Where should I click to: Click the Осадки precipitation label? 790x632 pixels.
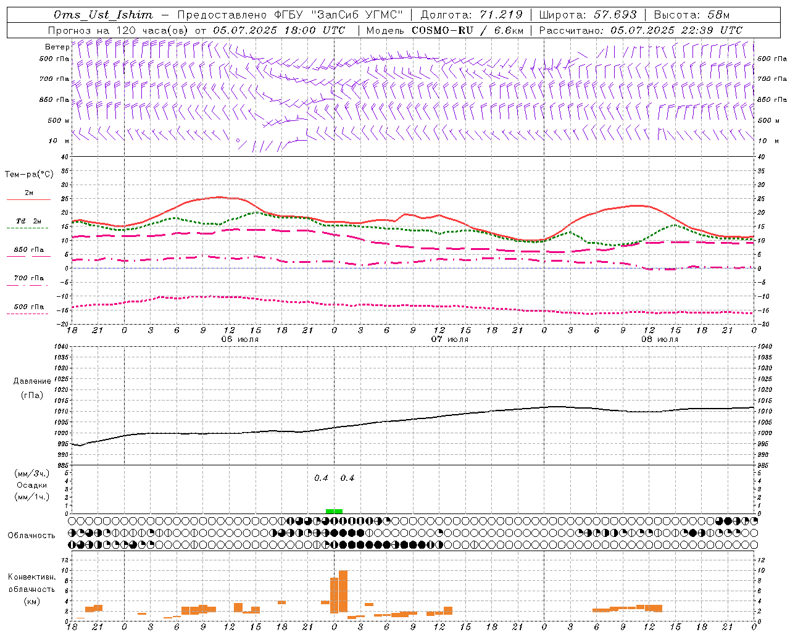click(32, 485)
